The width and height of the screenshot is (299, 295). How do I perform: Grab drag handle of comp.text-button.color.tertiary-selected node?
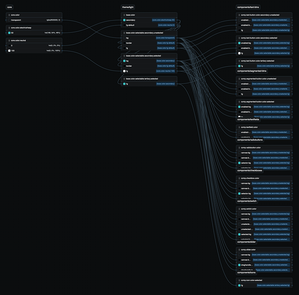[x=239, y=61]
